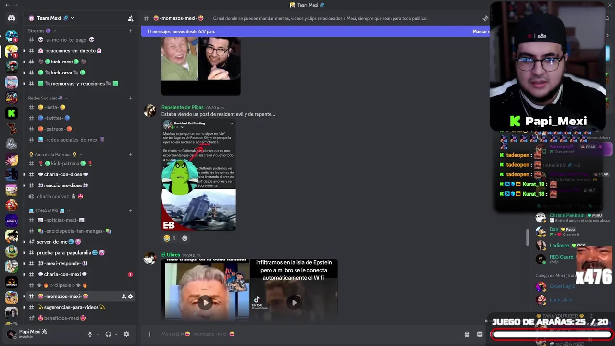Open the redes-sociales-de-mexi channel
The image size is (615, 346).
pos(80,140)
